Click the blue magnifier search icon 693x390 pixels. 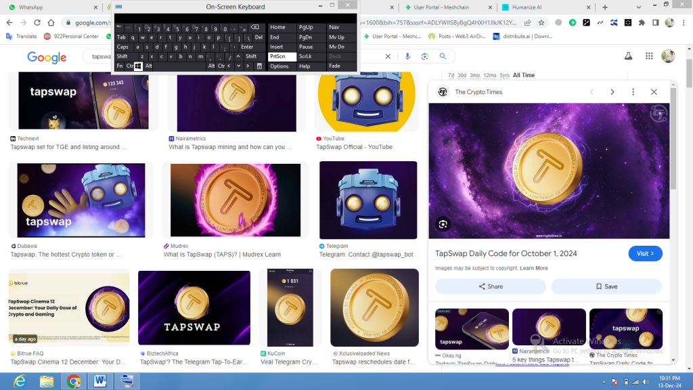(443, 56)
